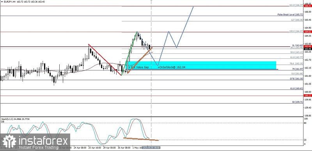The width and height of the screenshot is (312, 151).
Task: Click the 164.35 price scale value
Action: tap(308, 36)
